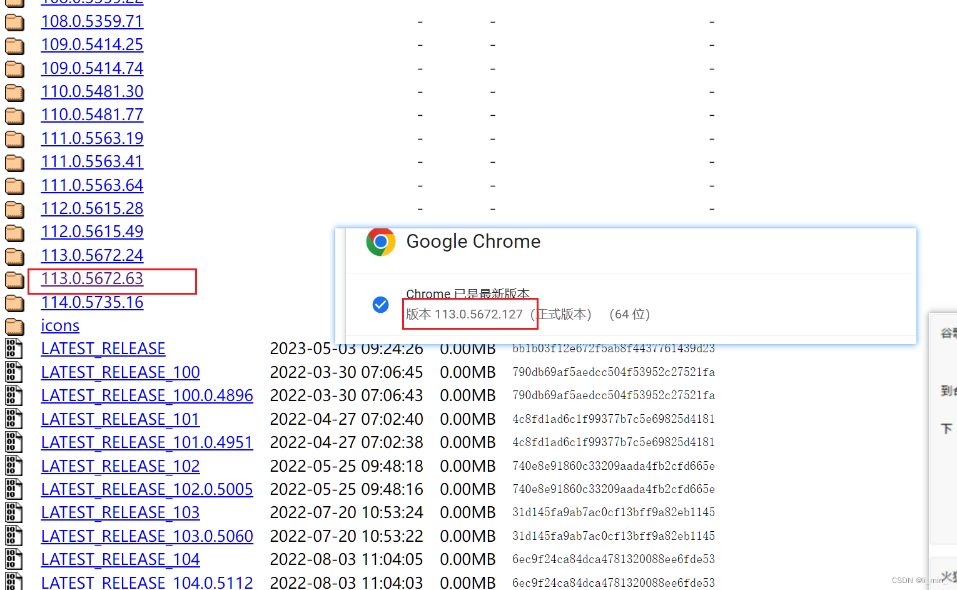The height and width of the screenshot is (590, 957).
Task: Click the folder icon next to 110.0.5481.77
Action: pos(14,116)
